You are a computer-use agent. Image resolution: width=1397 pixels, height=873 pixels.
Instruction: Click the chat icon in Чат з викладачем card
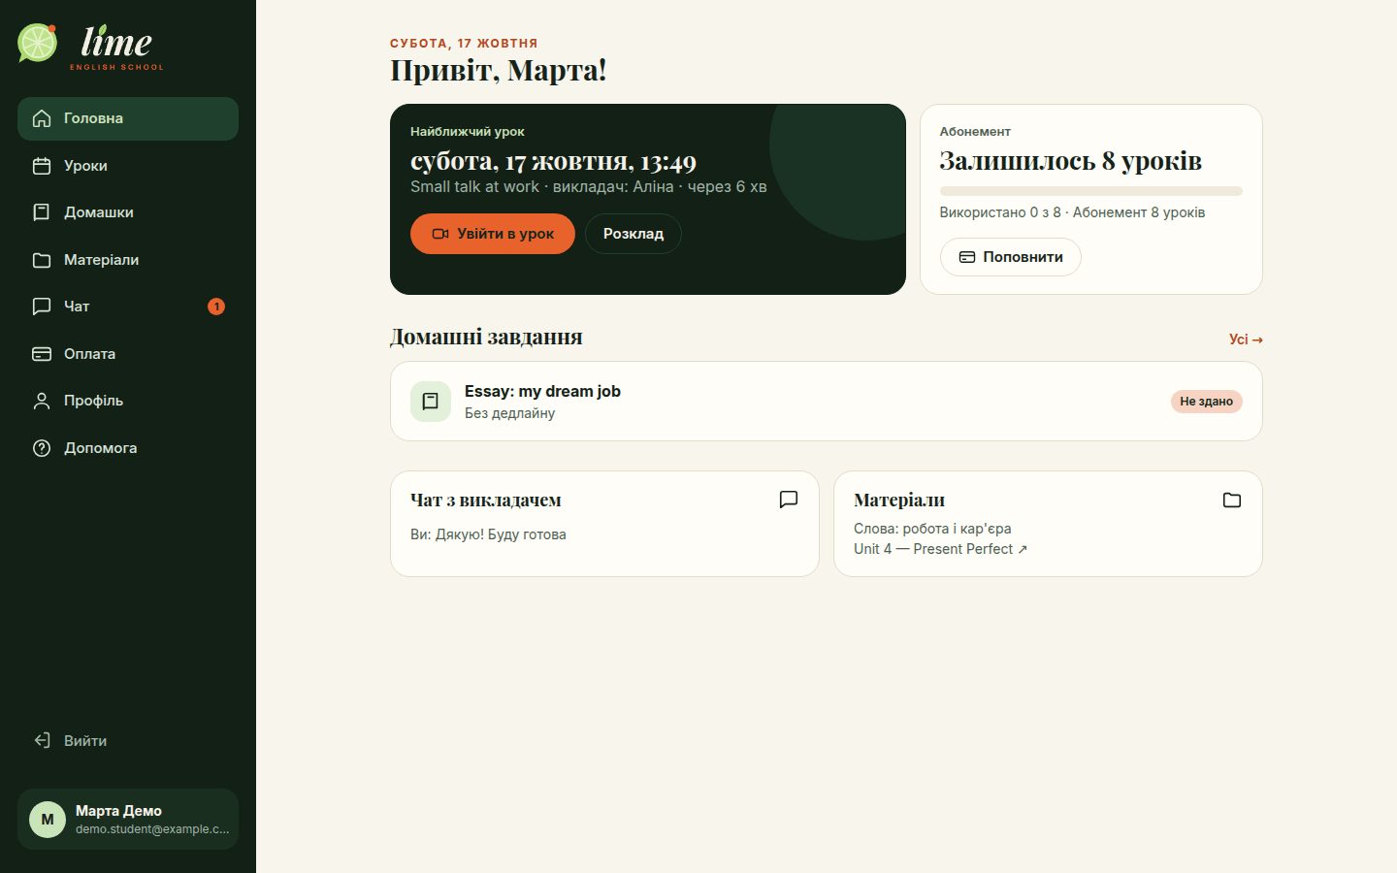click(789, 500)
